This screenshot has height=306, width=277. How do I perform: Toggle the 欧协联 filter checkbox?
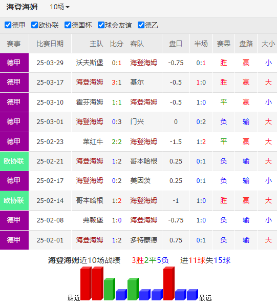tap(34, 25)
